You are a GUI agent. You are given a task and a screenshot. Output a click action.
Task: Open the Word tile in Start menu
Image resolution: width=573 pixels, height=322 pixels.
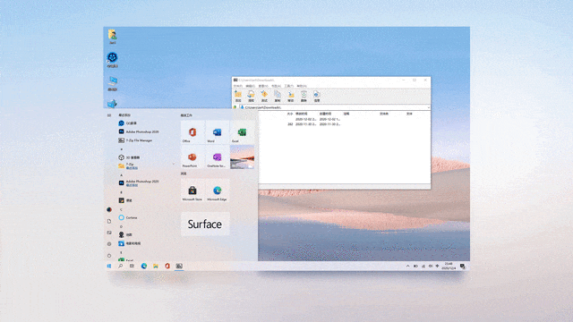click(217, 132)
